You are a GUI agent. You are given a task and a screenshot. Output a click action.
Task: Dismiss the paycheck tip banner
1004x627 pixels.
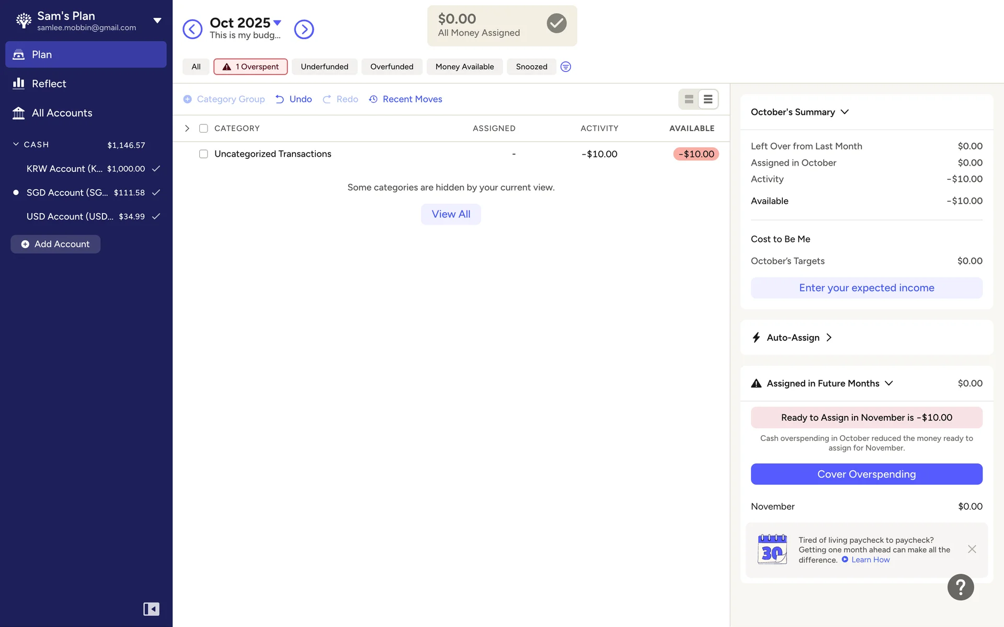pos(972,549)
